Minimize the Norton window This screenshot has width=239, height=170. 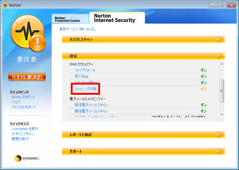click(213, 5)
